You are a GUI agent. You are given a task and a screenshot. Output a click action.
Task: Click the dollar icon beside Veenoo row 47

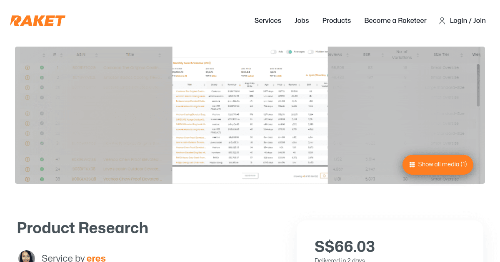point(27,158)
